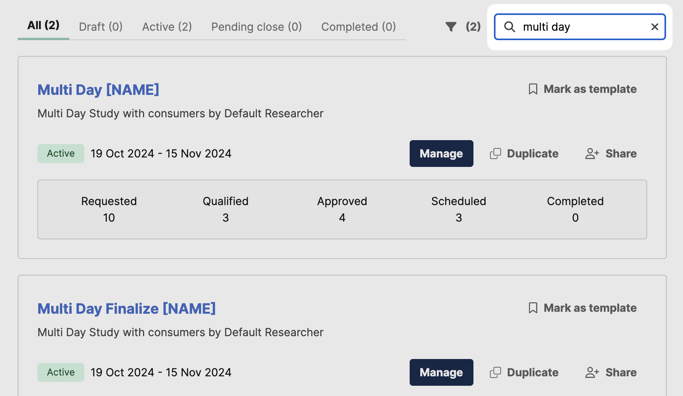The width and height of the screenshot is (683, 396).
Task: Clear the search with the X icon
Action: click(x=655, y=27)
